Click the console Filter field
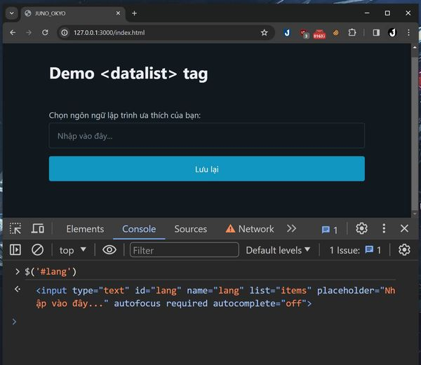Screen dimensions: 421x365 point(184,250)
